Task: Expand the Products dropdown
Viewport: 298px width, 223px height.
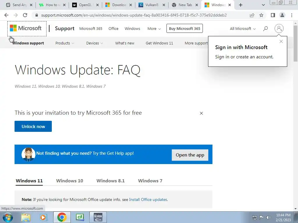Action: [65, 43]
